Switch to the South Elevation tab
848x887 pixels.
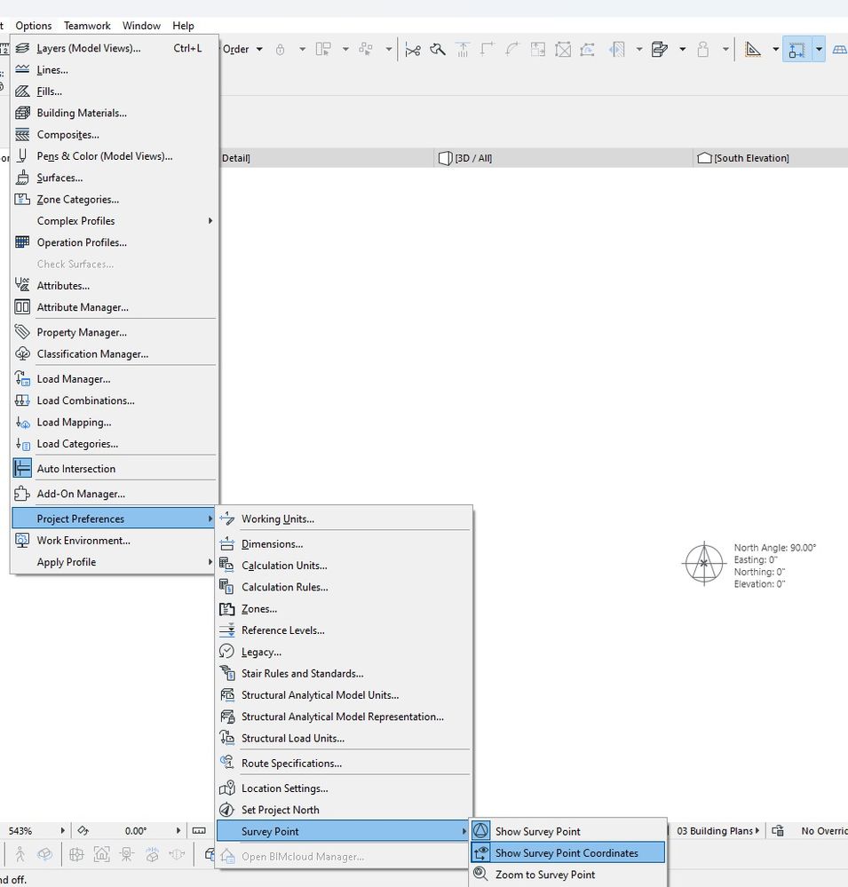(771, 158)
